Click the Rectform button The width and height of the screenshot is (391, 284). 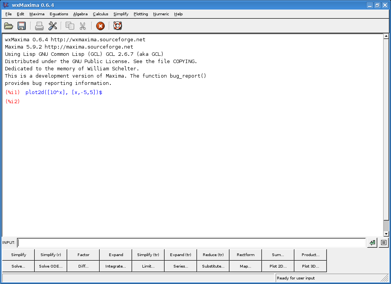[246, 255]
